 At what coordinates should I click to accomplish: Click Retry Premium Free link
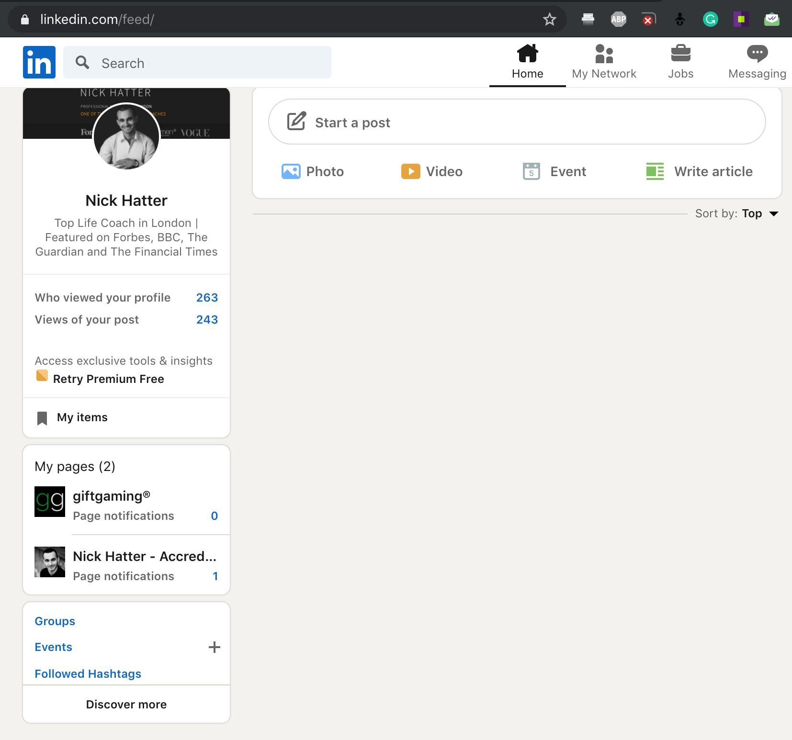[x=109, y=379]
